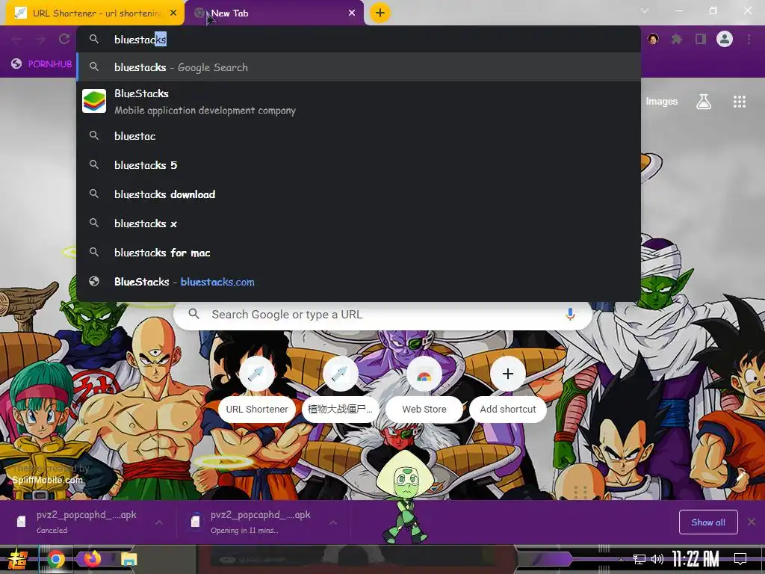Open the Chrome profile avatar
Screen dimensions: 765x574
725,39
